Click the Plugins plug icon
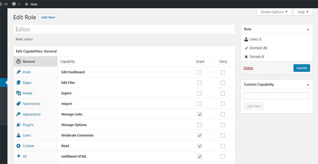 pos(18,125)
